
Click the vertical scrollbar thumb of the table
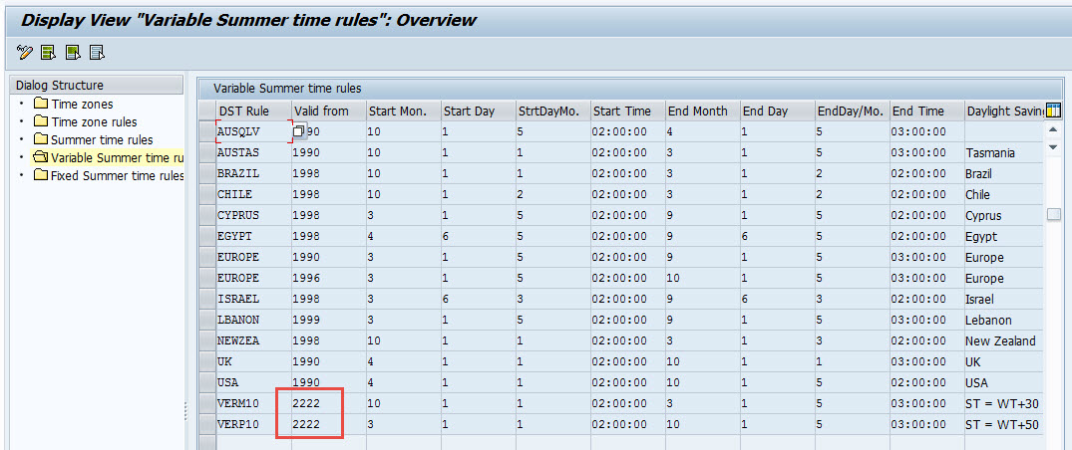click(x=1053, y=214)
